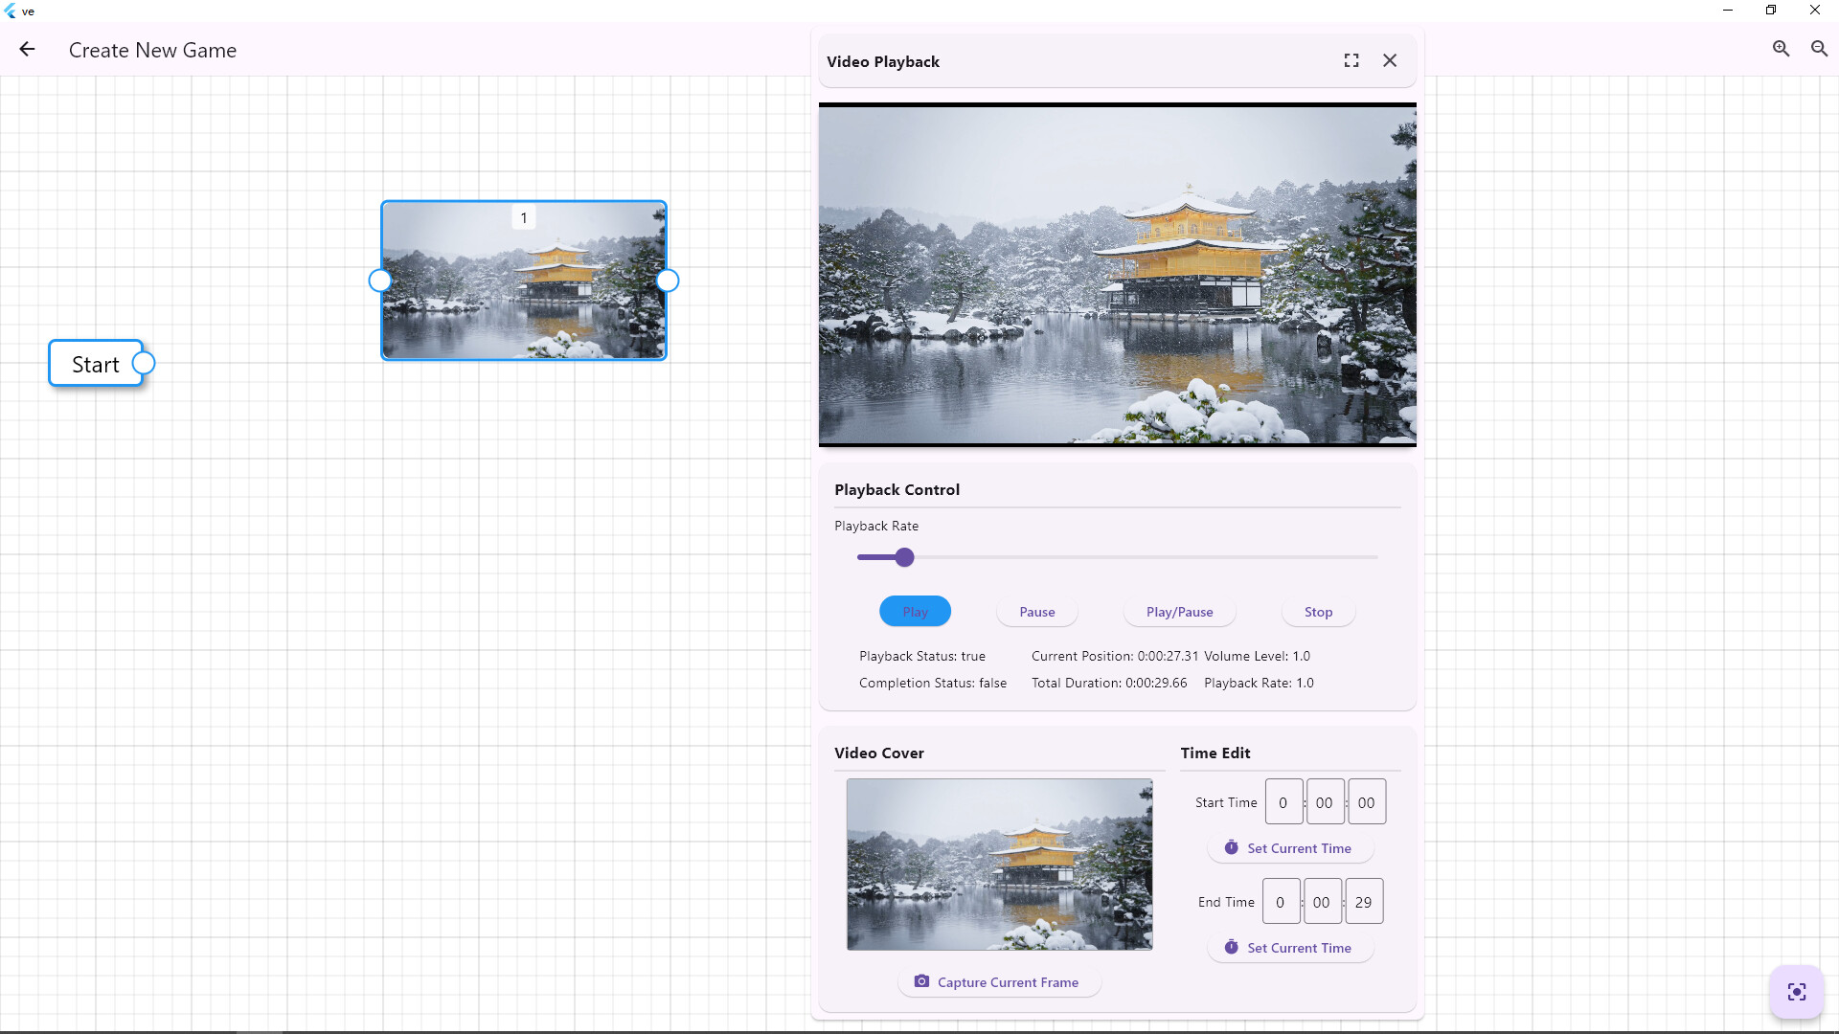Click the zoom in magnifier icon

[x=1782, y=48]
